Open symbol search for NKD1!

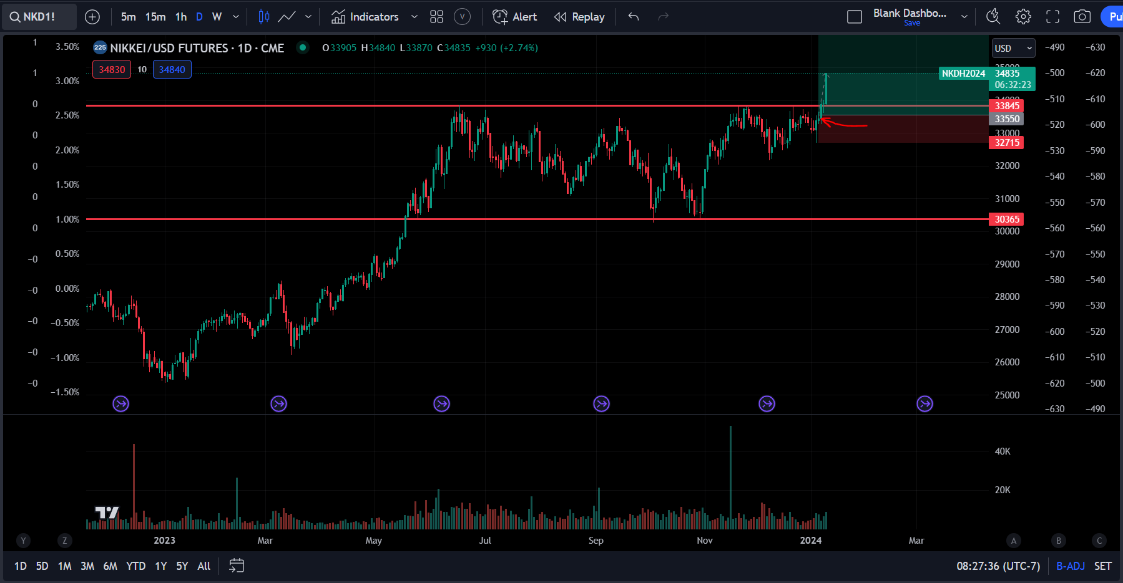(x=40, y=17)
